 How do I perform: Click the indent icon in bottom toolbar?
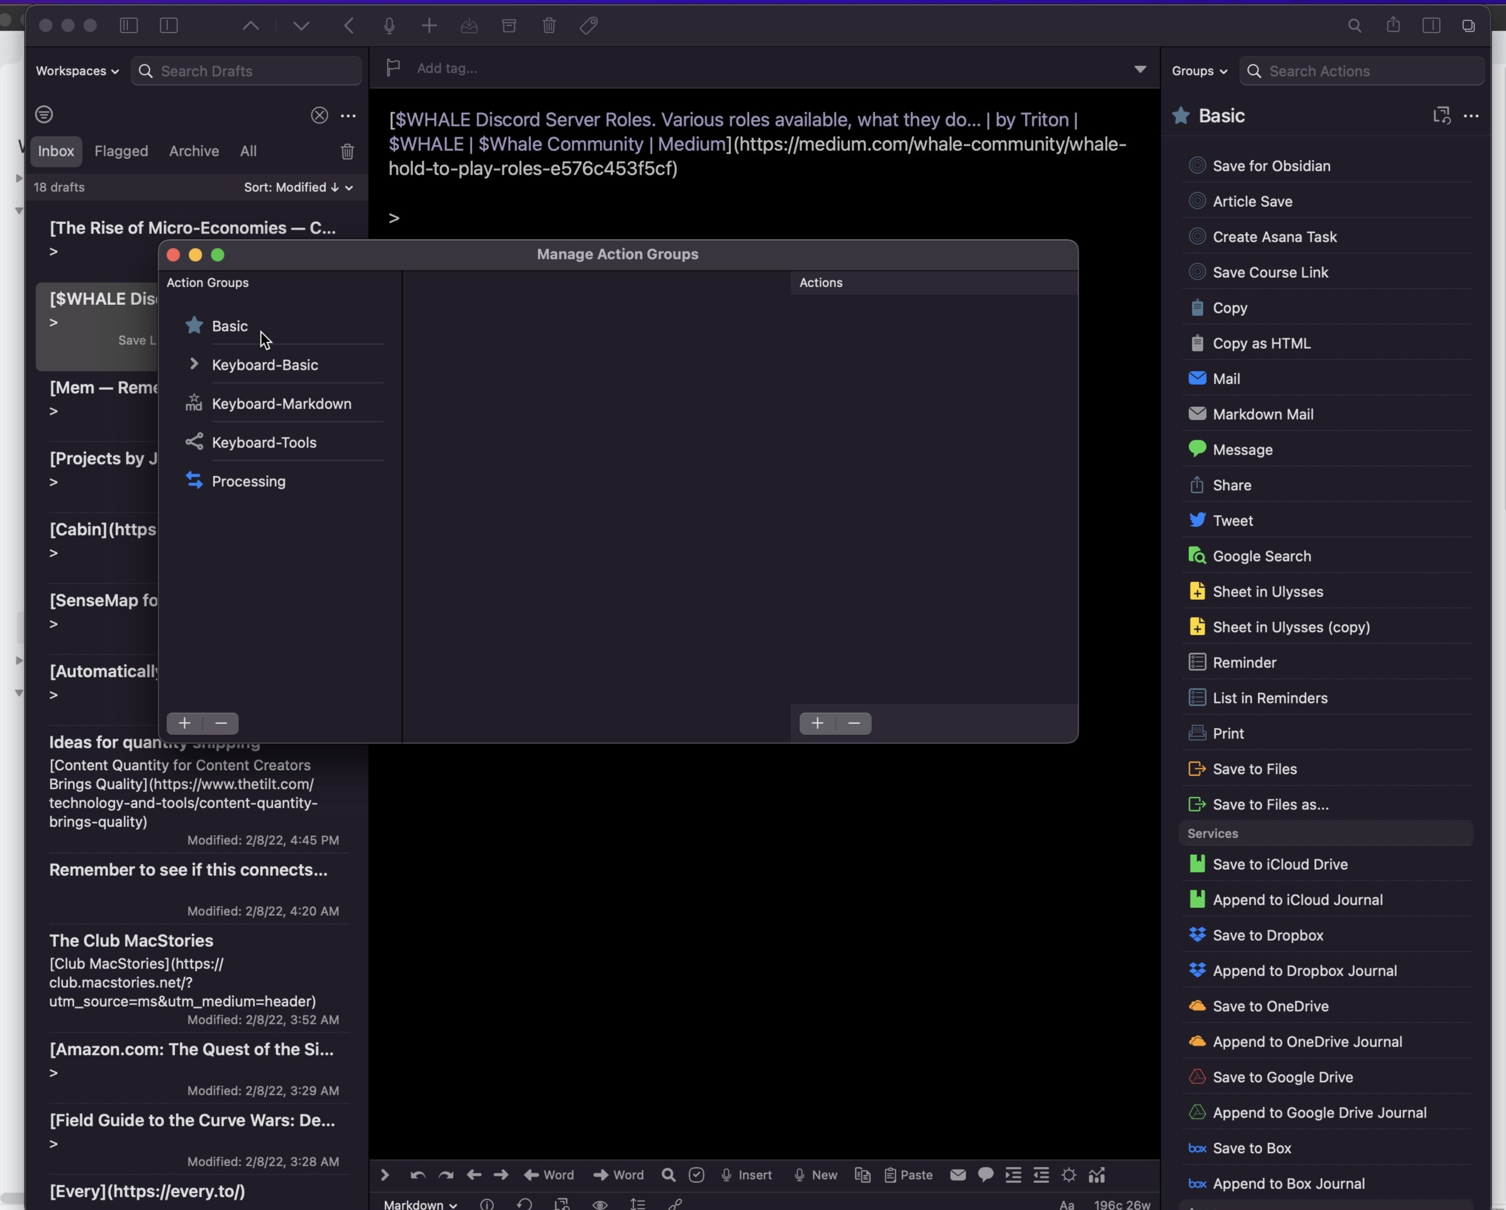(1013, 1176)
